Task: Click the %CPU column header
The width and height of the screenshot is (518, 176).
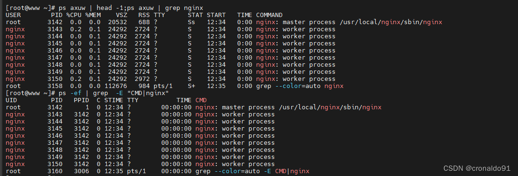Action: point(74,15)
